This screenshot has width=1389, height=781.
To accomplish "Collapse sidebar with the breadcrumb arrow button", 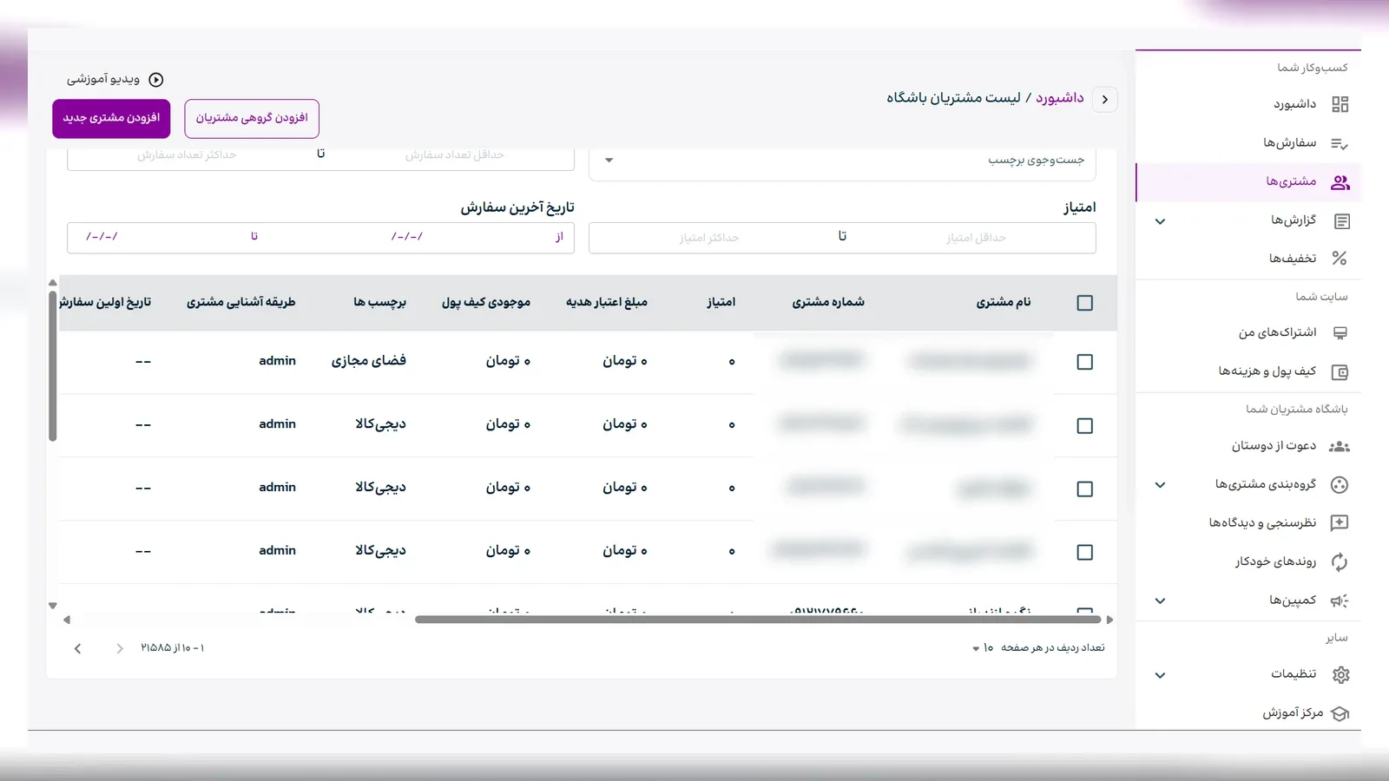I will tap(1104, 99).
